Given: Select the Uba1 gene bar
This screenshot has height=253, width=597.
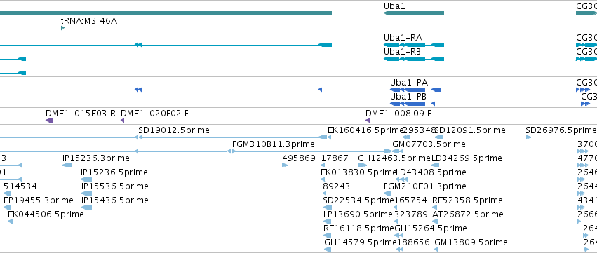Looking at the screenshot, I should point(414,13).
